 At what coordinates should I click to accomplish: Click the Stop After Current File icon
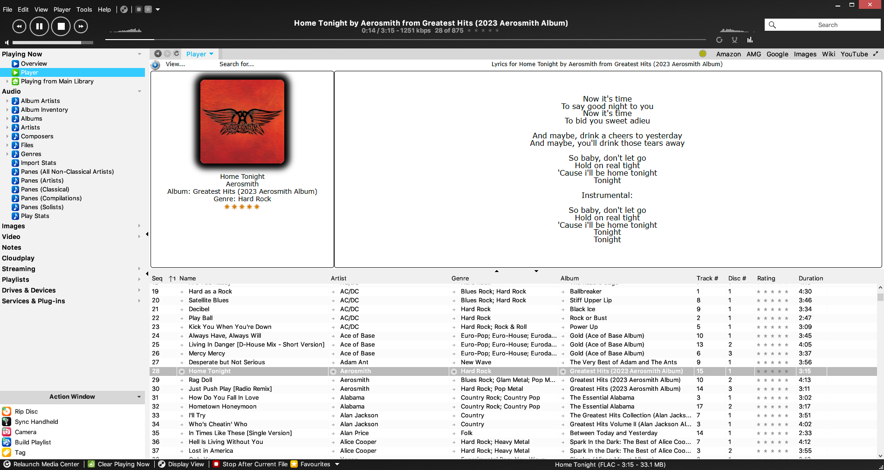tap(216, 464)
